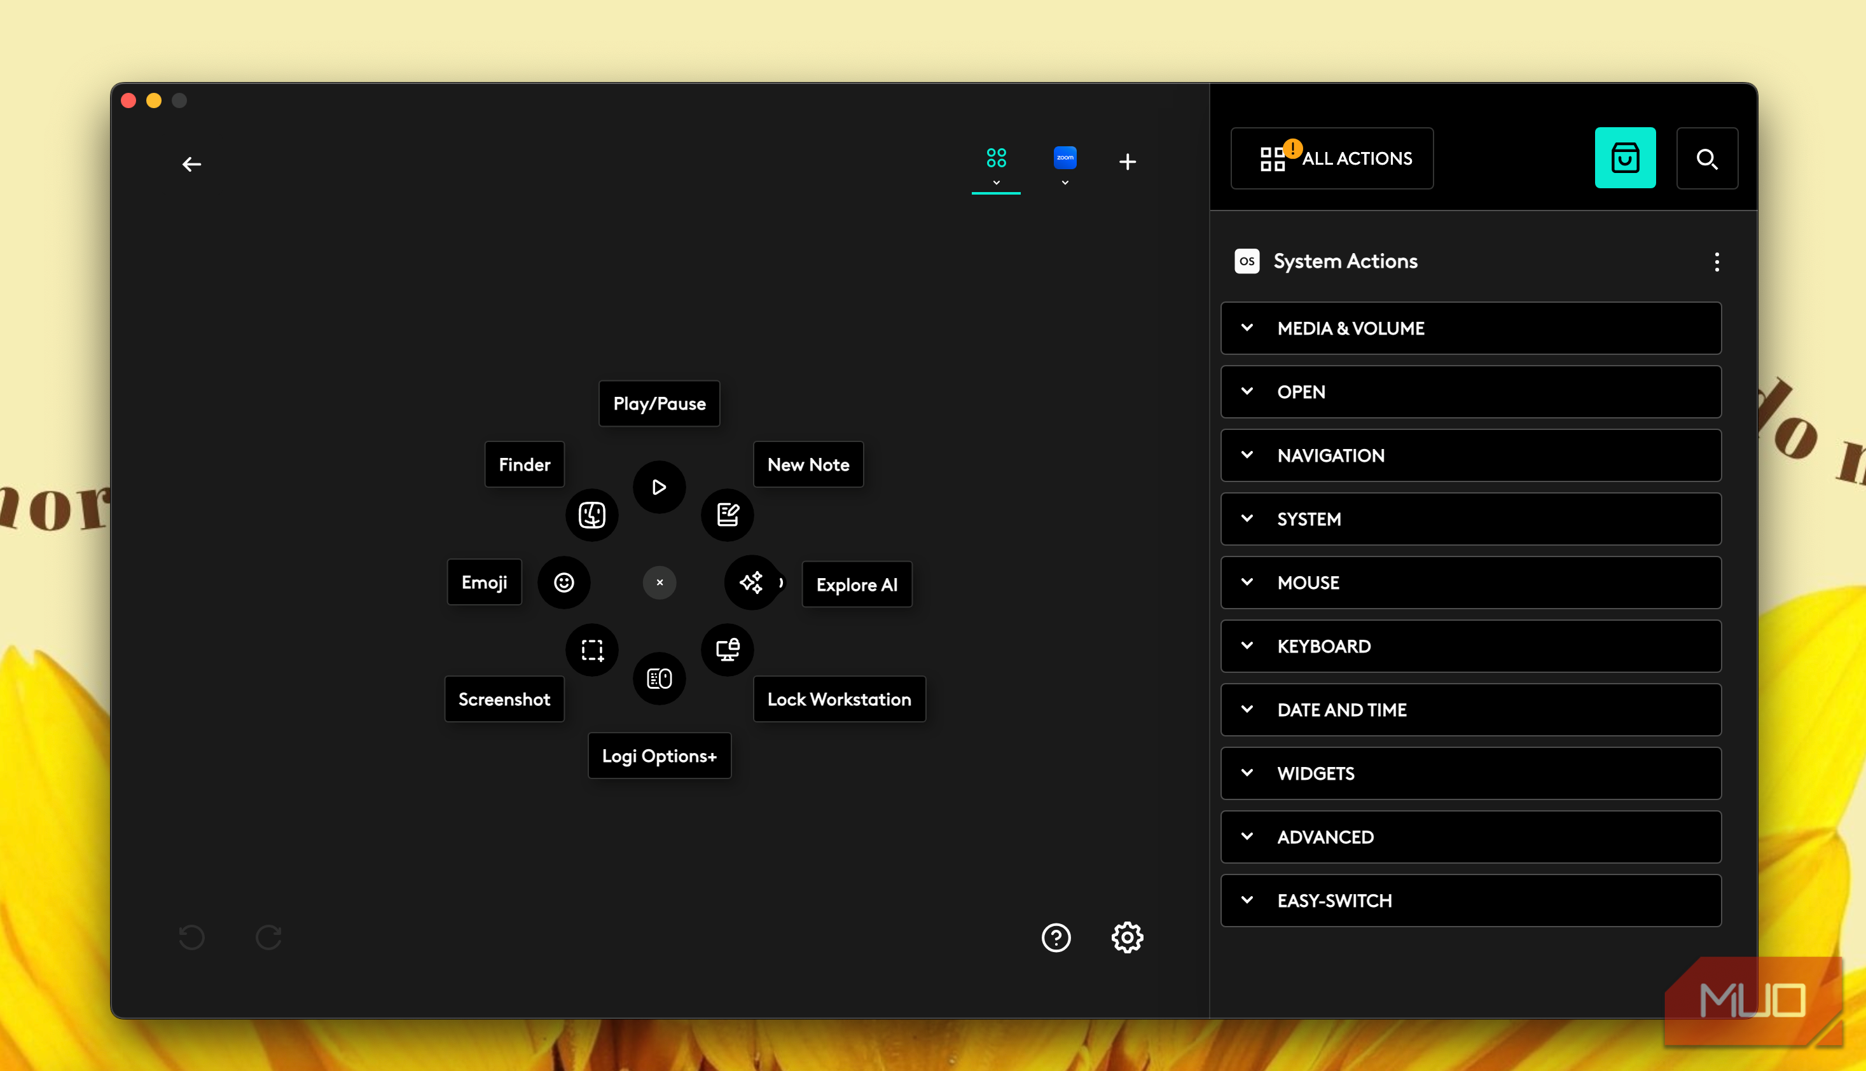
Task: Expand the NAVIGATION section
Action: pyautogui.click(x=1470, y=455)
